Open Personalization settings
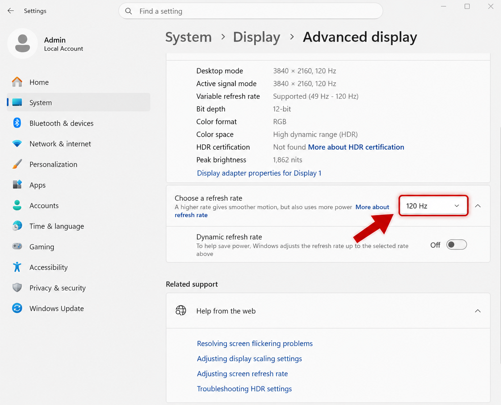Image resolution: width=501 pixels, height=405 pixels. 78,164
